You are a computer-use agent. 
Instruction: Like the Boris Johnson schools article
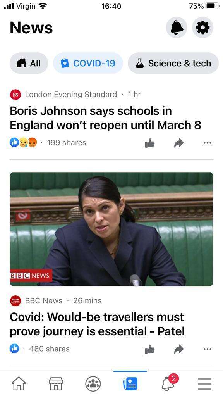[x=150, y=143]
